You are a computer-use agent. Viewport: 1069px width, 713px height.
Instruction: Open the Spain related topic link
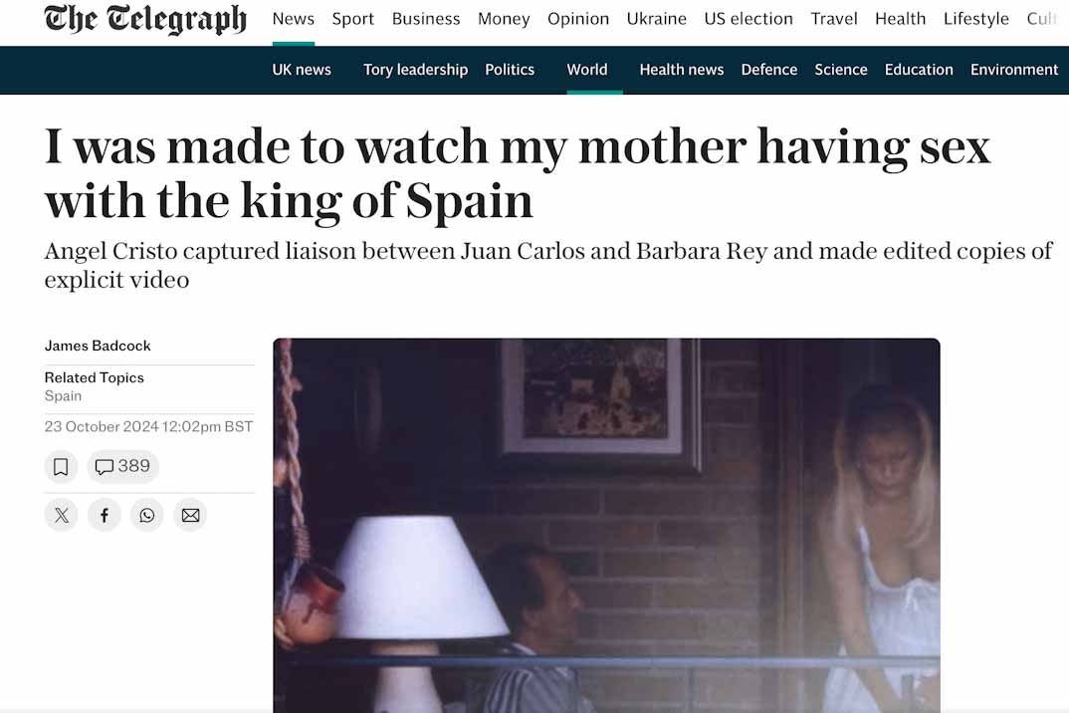[63, 396]
